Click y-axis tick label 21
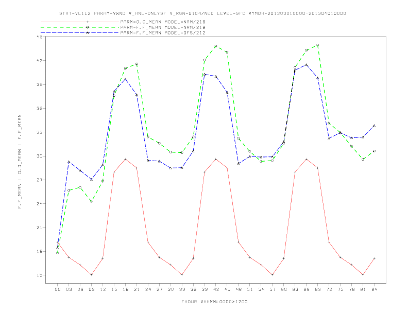 [39, 227]
